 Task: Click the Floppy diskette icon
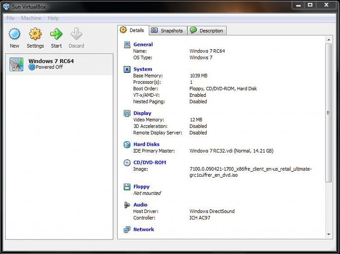click(127, 187)
